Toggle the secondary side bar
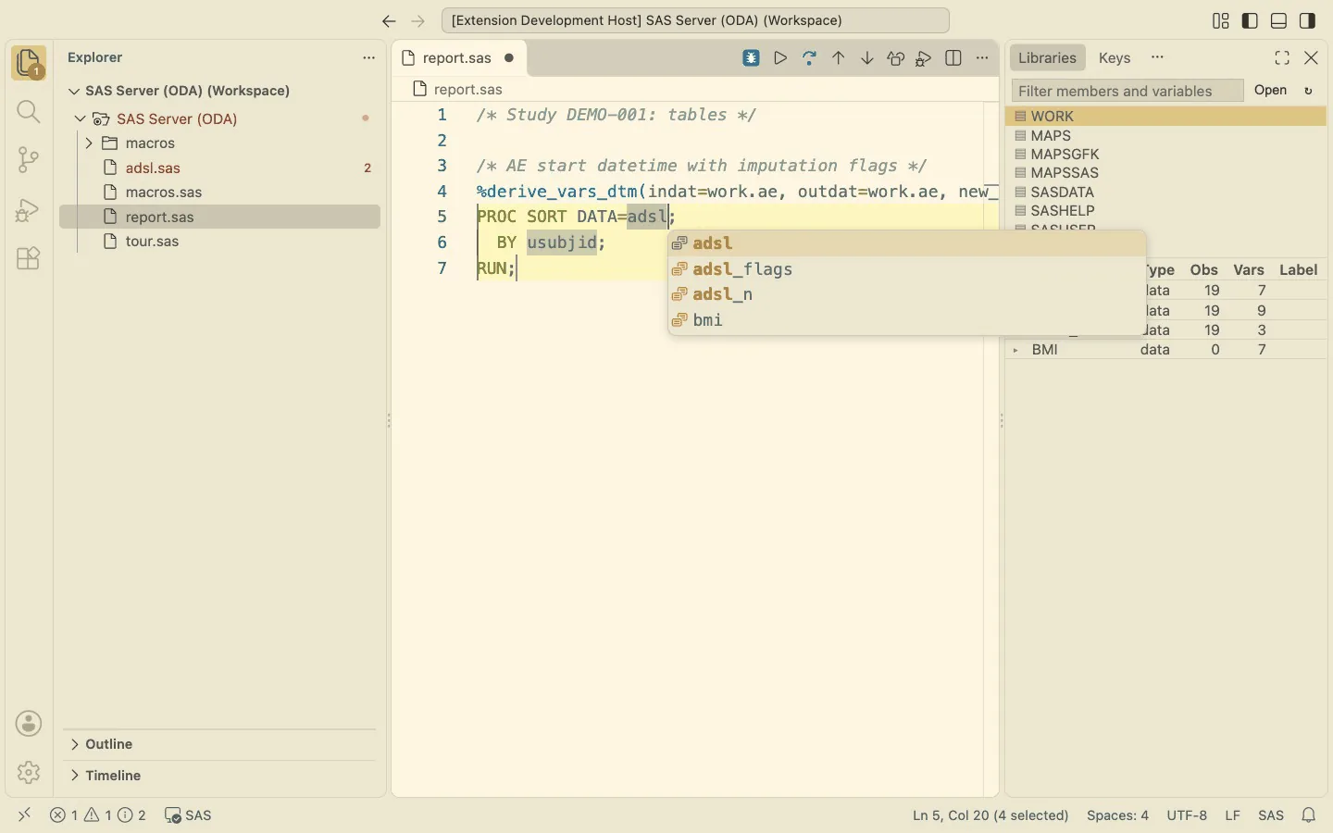 coord(1309,21)
